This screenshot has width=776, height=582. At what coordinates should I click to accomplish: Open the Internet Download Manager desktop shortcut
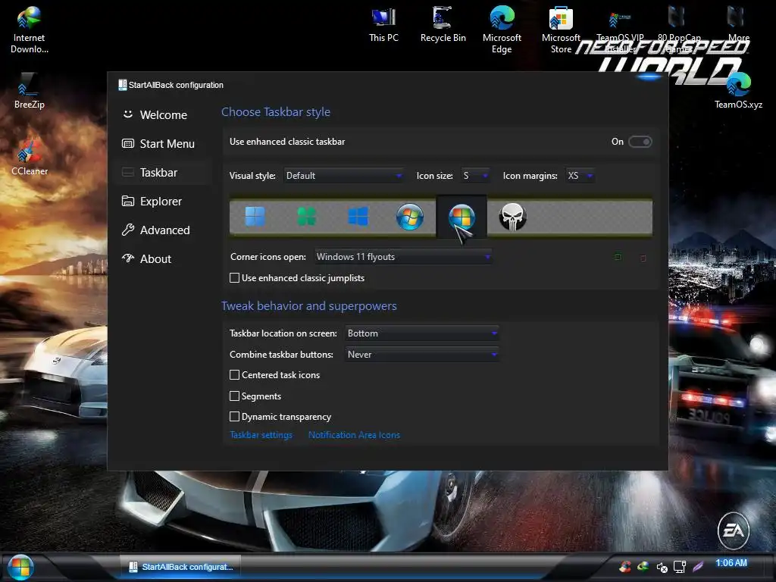click(x=30, y=30)
